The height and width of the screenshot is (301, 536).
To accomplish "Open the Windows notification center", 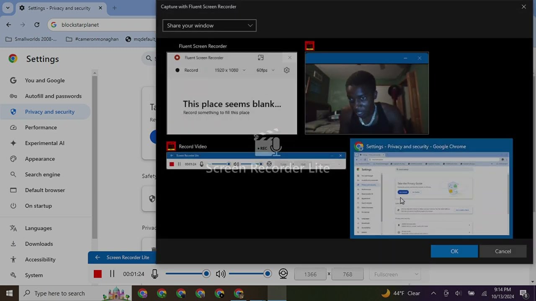I will 523,293.
